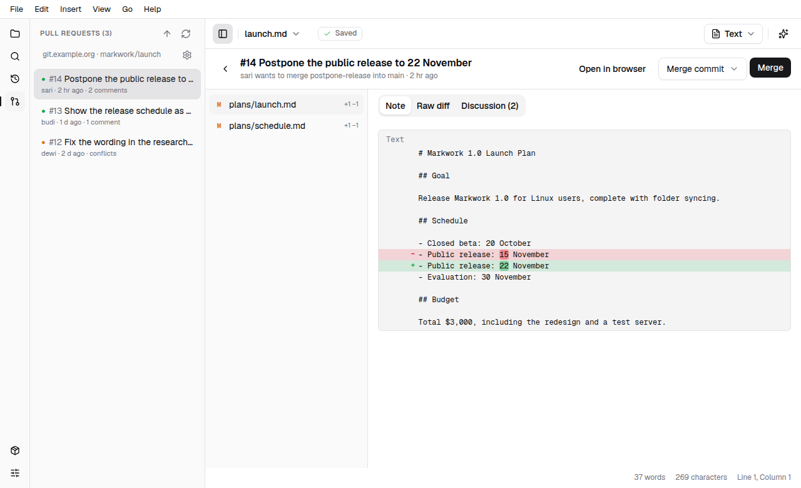801x488 pixels.
Task: Switch to the Note tab
Action: point(395,106)
